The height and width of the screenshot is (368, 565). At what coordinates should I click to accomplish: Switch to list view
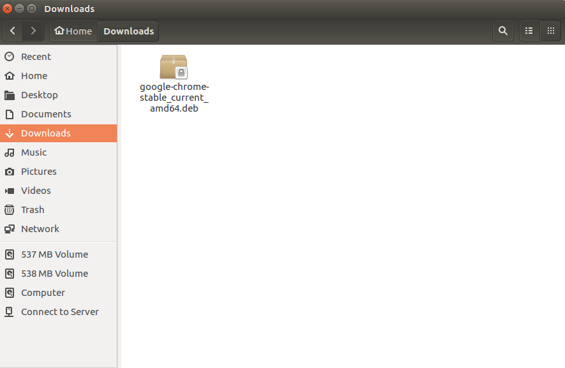(529, 31)
